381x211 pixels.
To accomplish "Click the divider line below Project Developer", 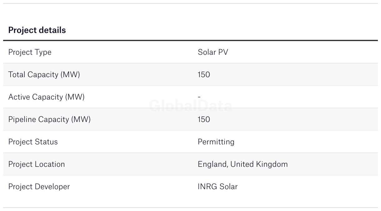I will tap(190, 208).
